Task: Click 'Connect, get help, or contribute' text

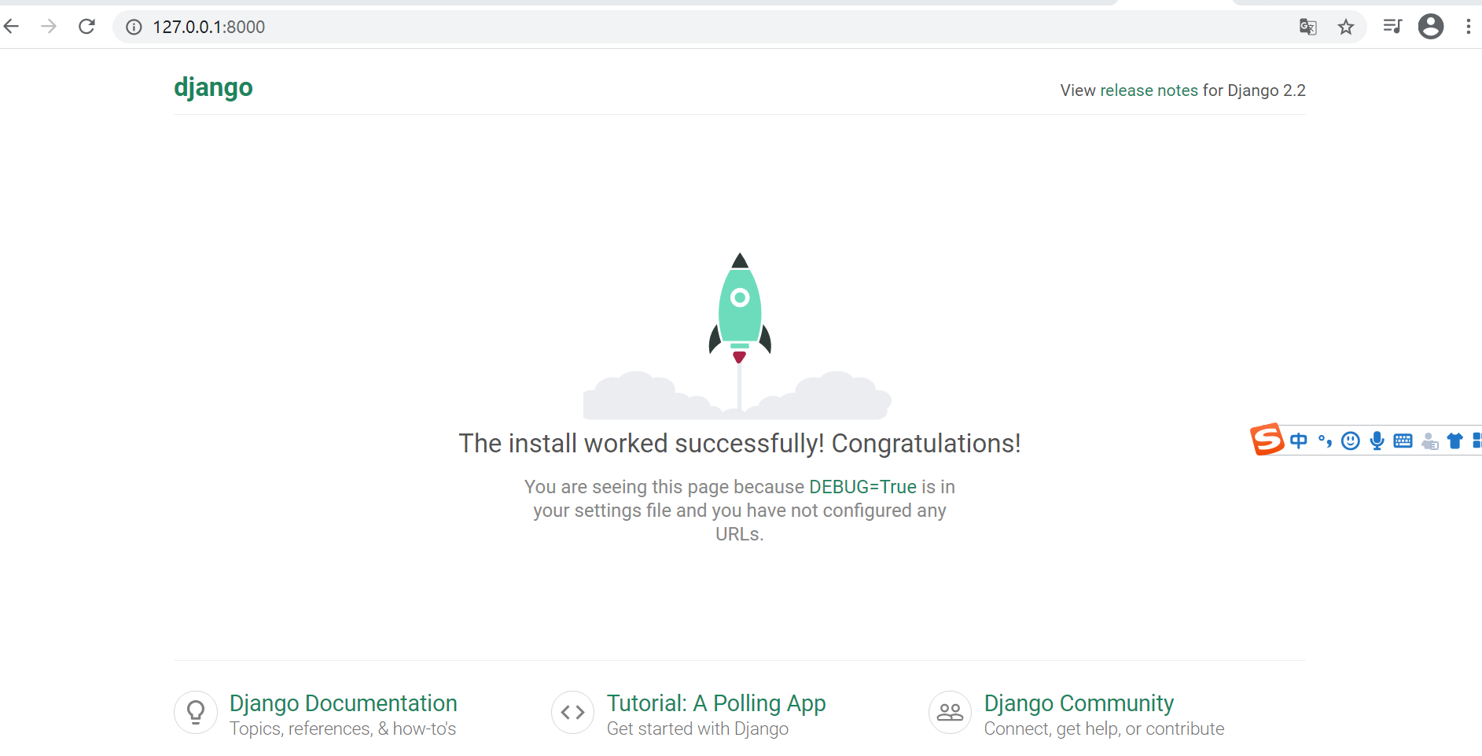Action: point(1104,729)
